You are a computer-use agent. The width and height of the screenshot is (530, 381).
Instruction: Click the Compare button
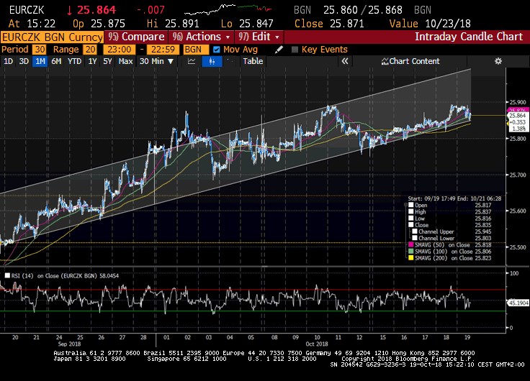click(132, 37)
